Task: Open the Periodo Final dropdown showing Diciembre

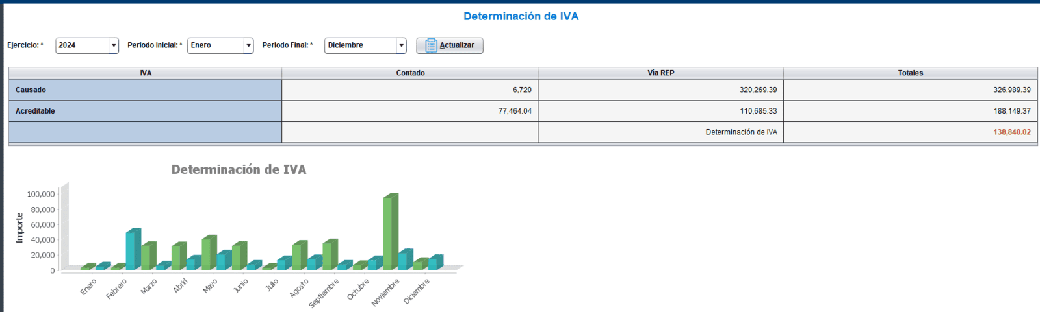Action: coord(365,45)
